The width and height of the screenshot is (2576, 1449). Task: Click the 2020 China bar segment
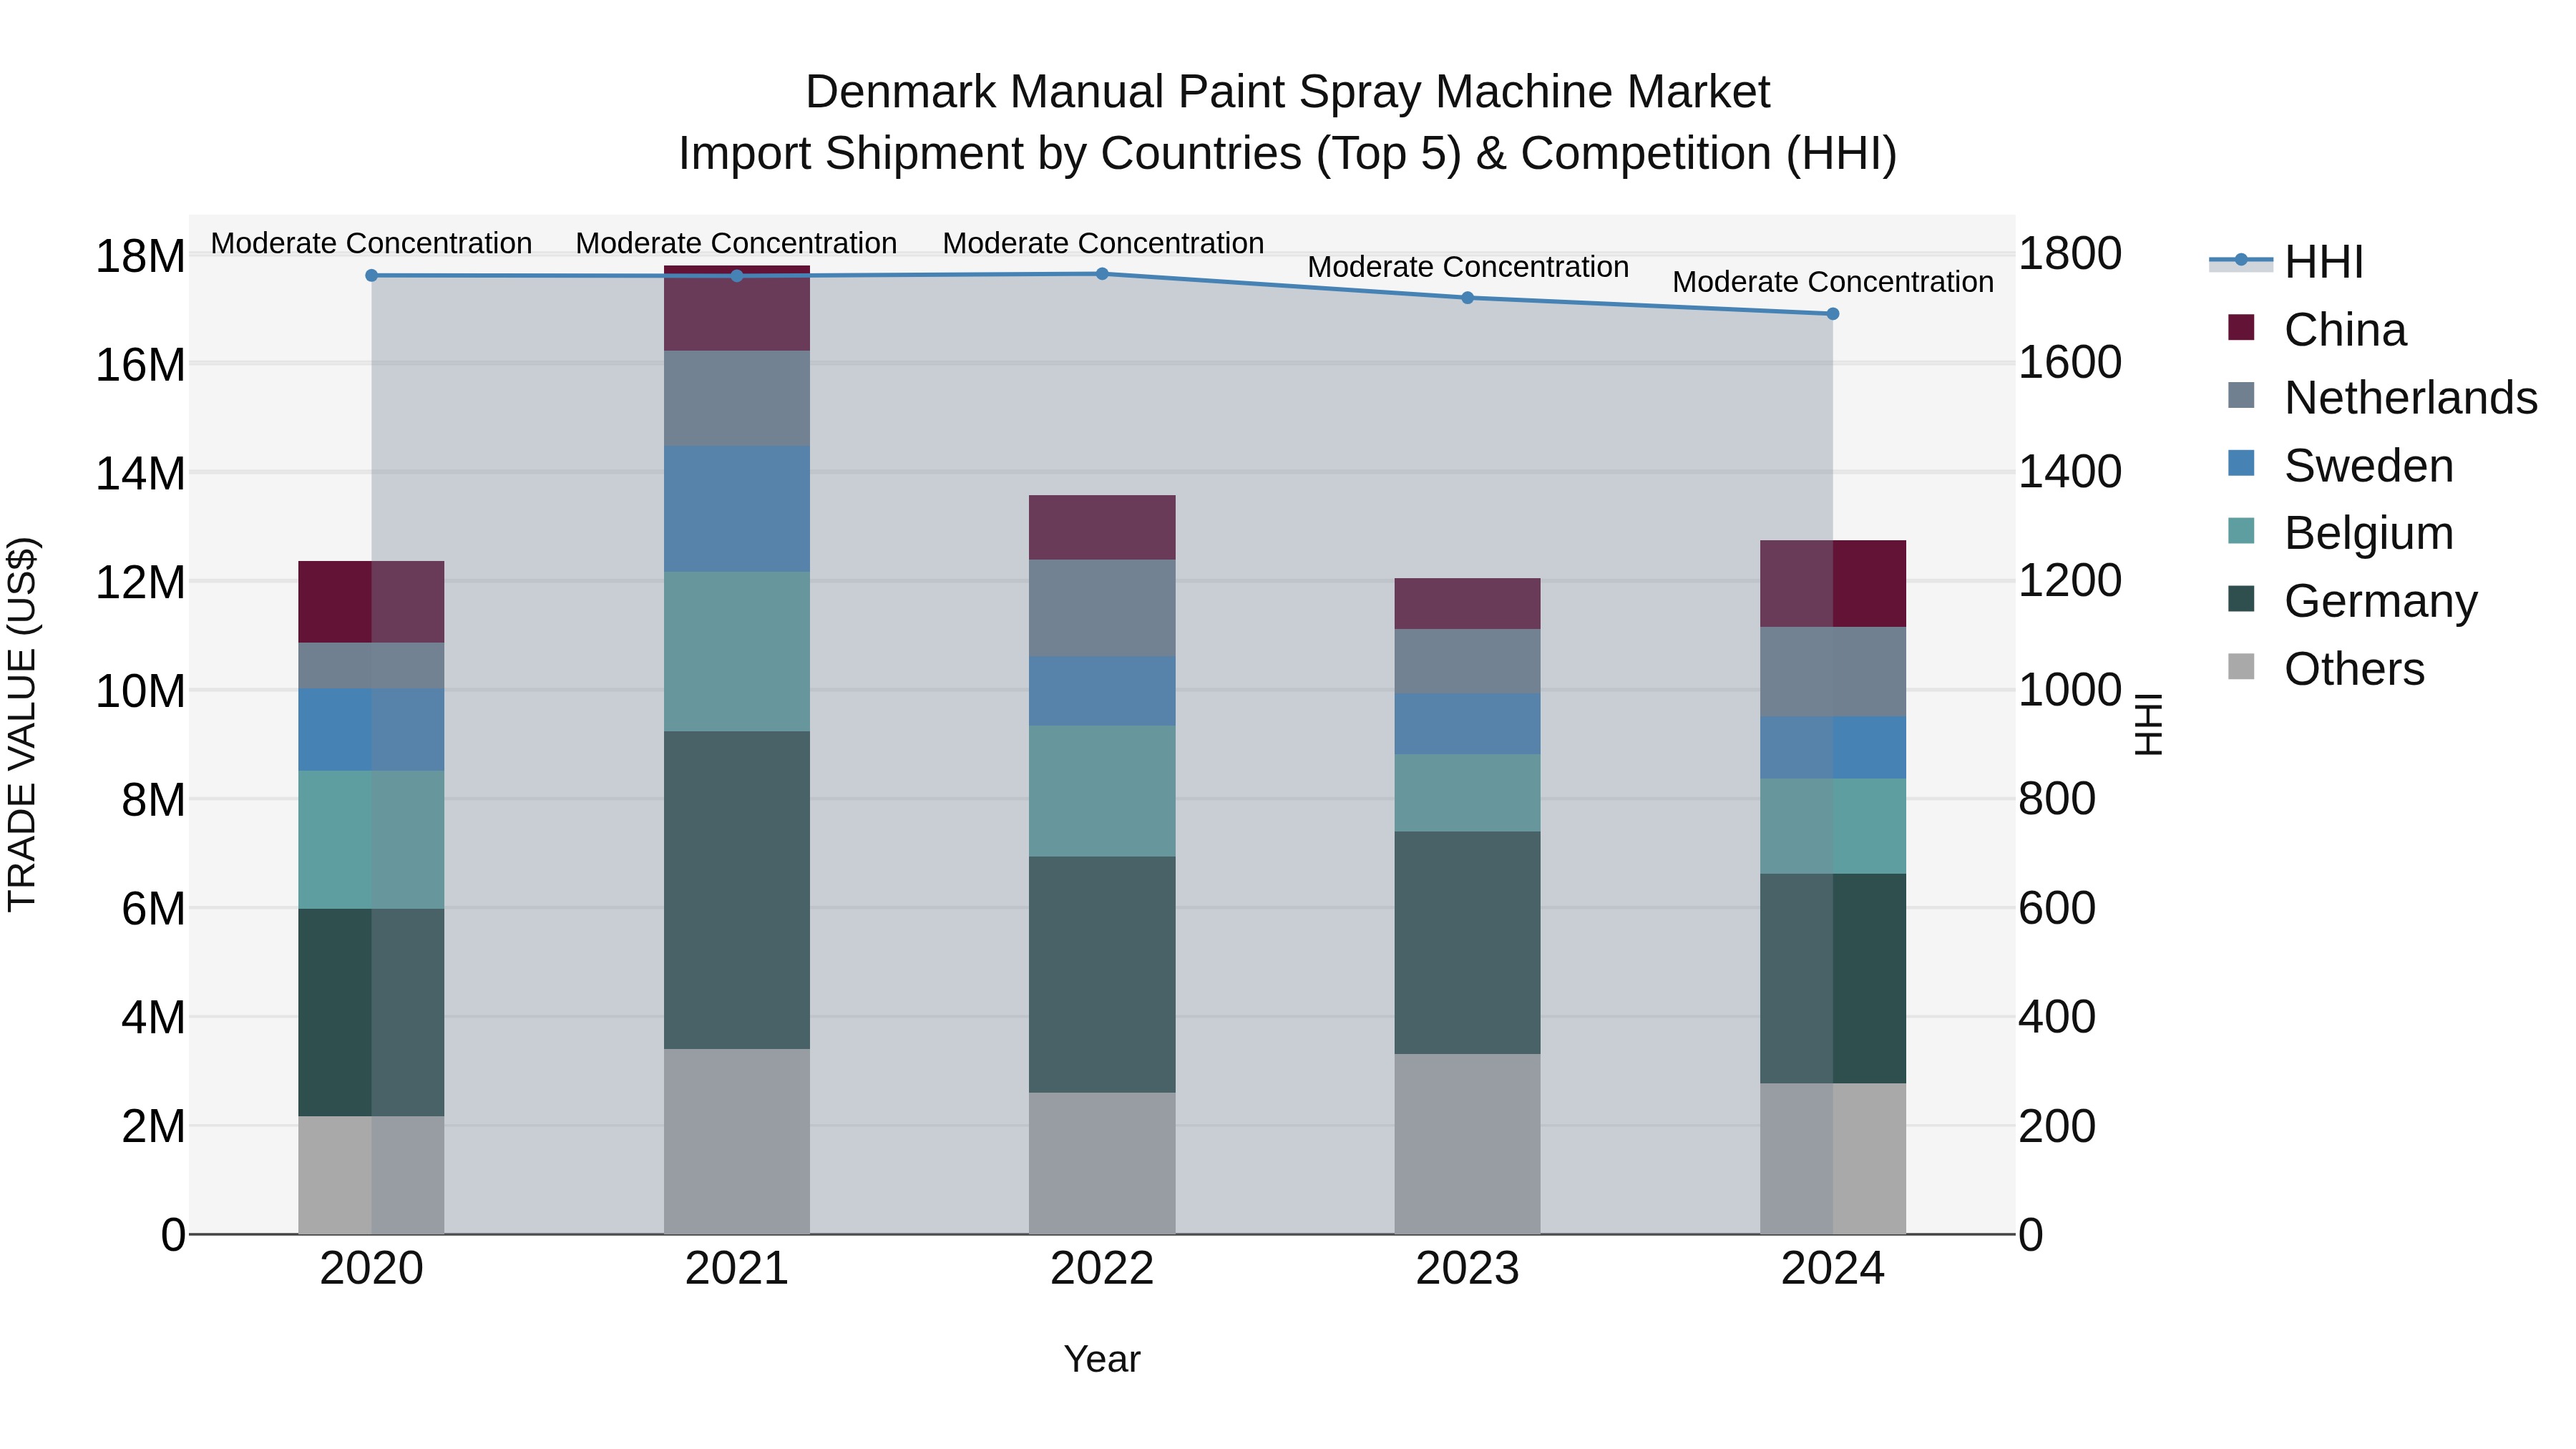pos(372,602)
